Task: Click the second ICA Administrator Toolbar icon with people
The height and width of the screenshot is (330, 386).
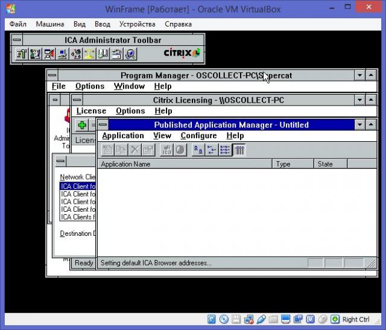Action: (x=35, y=54)
